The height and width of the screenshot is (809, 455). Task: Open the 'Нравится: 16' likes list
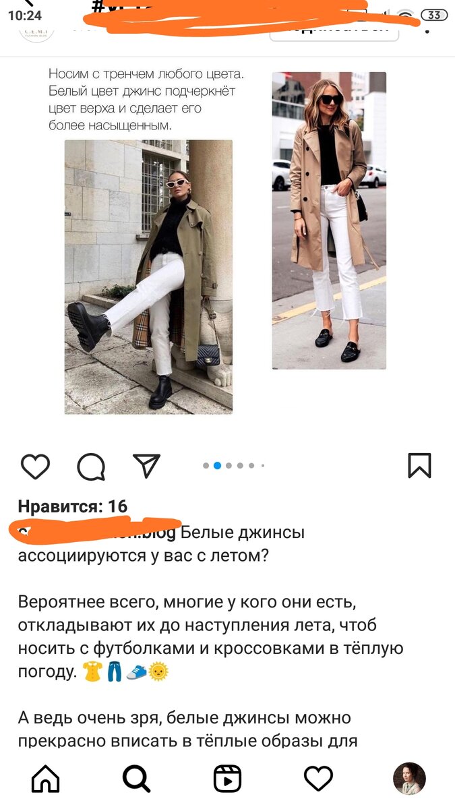coord(73,506)
